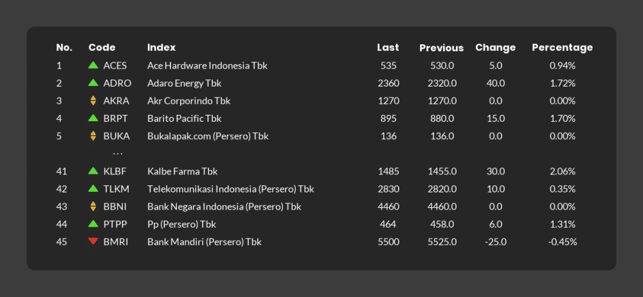Select the Bukalapak.com (Persero) Tbk row
This screenshot has height=297, width=643.
(x=321, y=136)
